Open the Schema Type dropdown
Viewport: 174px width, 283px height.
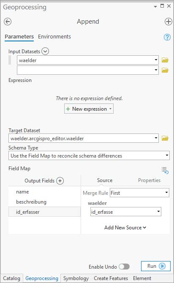pyautogui.click(x=89, y=155)
